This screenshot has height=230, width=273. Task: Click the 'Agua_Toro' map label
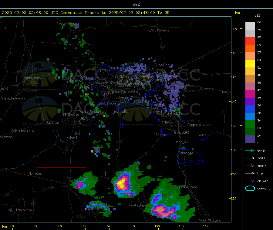click(32, 78)
